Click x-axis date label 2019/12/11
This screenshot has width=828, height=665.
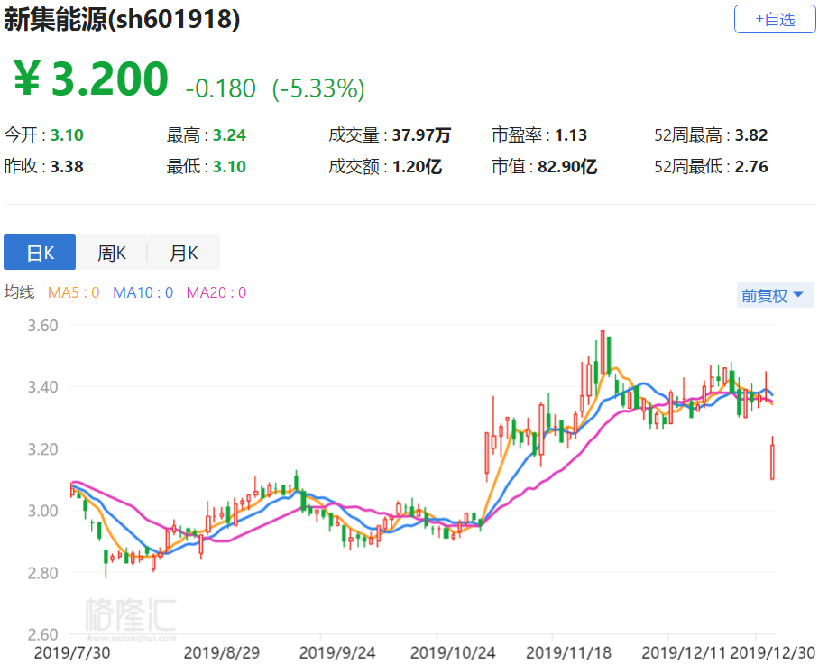(685, 653)
